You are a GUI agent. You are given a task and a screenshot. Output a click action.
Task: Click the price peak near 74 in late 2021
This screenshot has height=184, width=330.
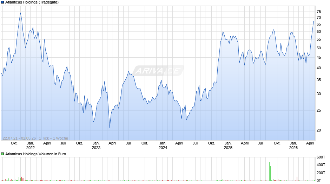coord(20,13)
